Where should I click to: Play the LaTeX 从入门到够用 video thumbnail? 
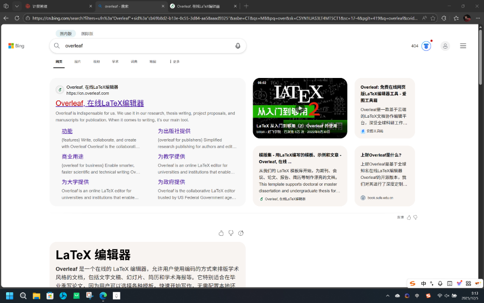coord(300,108)
